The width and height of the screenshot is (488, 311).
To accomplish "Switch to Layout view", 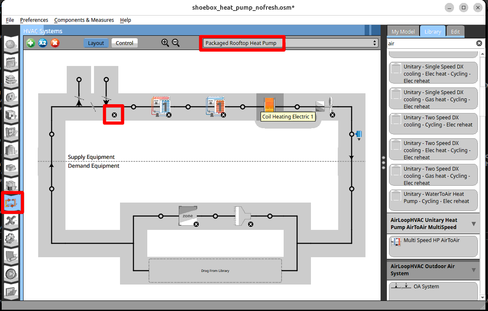I will click(x=96, y=43).
